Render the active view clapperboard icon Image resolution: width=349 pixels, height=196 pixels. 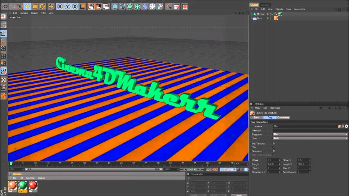91,6
